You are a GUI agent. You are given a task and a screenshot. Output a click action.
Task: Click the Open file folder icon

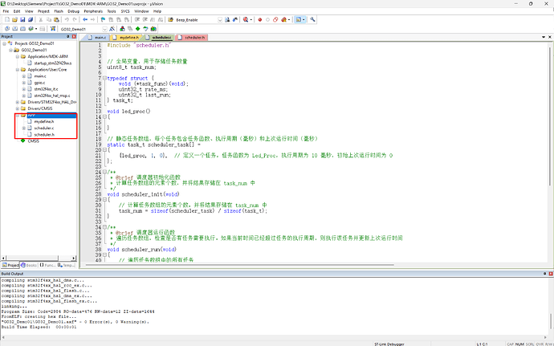coord(14,20)
